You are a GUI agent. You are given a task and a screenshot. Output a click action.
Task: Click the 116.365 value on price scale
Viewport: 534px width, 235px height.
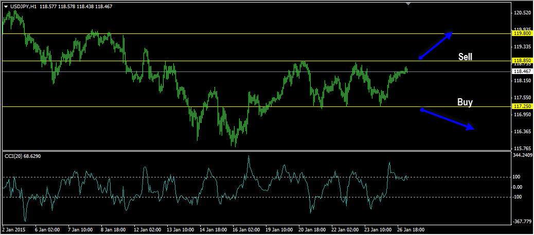pos(522,132)
